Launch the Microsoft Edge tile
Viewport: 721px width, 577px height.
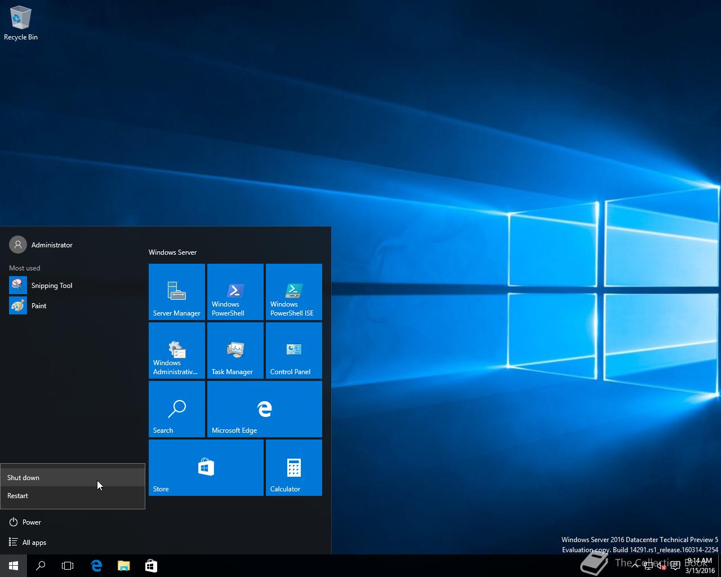[x=265, y=409]
